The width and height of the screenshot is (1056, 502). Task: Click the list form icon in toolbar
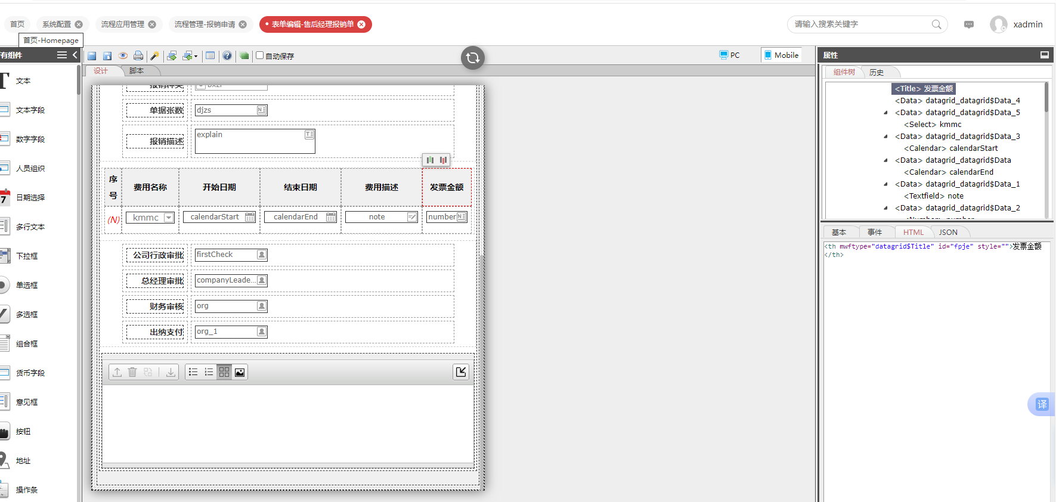[210, 56]
